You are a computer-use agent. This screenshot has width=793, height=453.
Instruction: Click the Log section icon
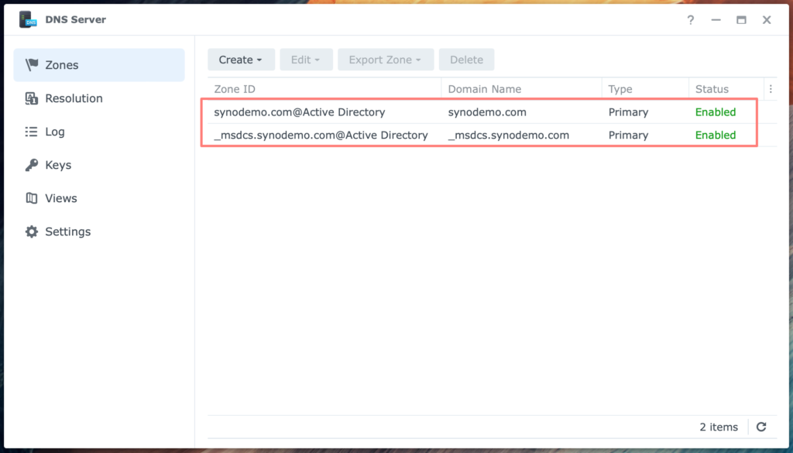point(29,132)
